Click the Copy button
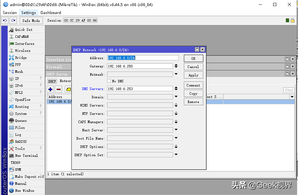The image size is (298, 195). pyautogui.click(x=193, y=94)
